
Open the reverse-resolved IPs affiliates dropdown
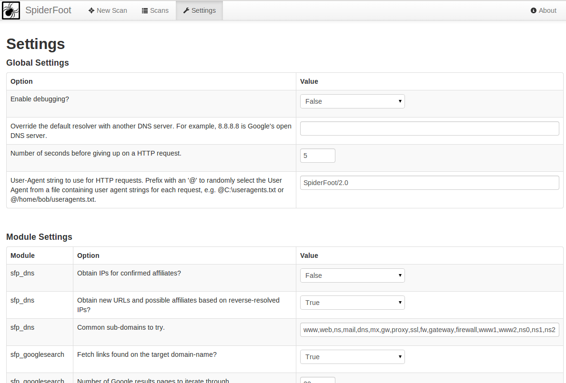[352, 303]
